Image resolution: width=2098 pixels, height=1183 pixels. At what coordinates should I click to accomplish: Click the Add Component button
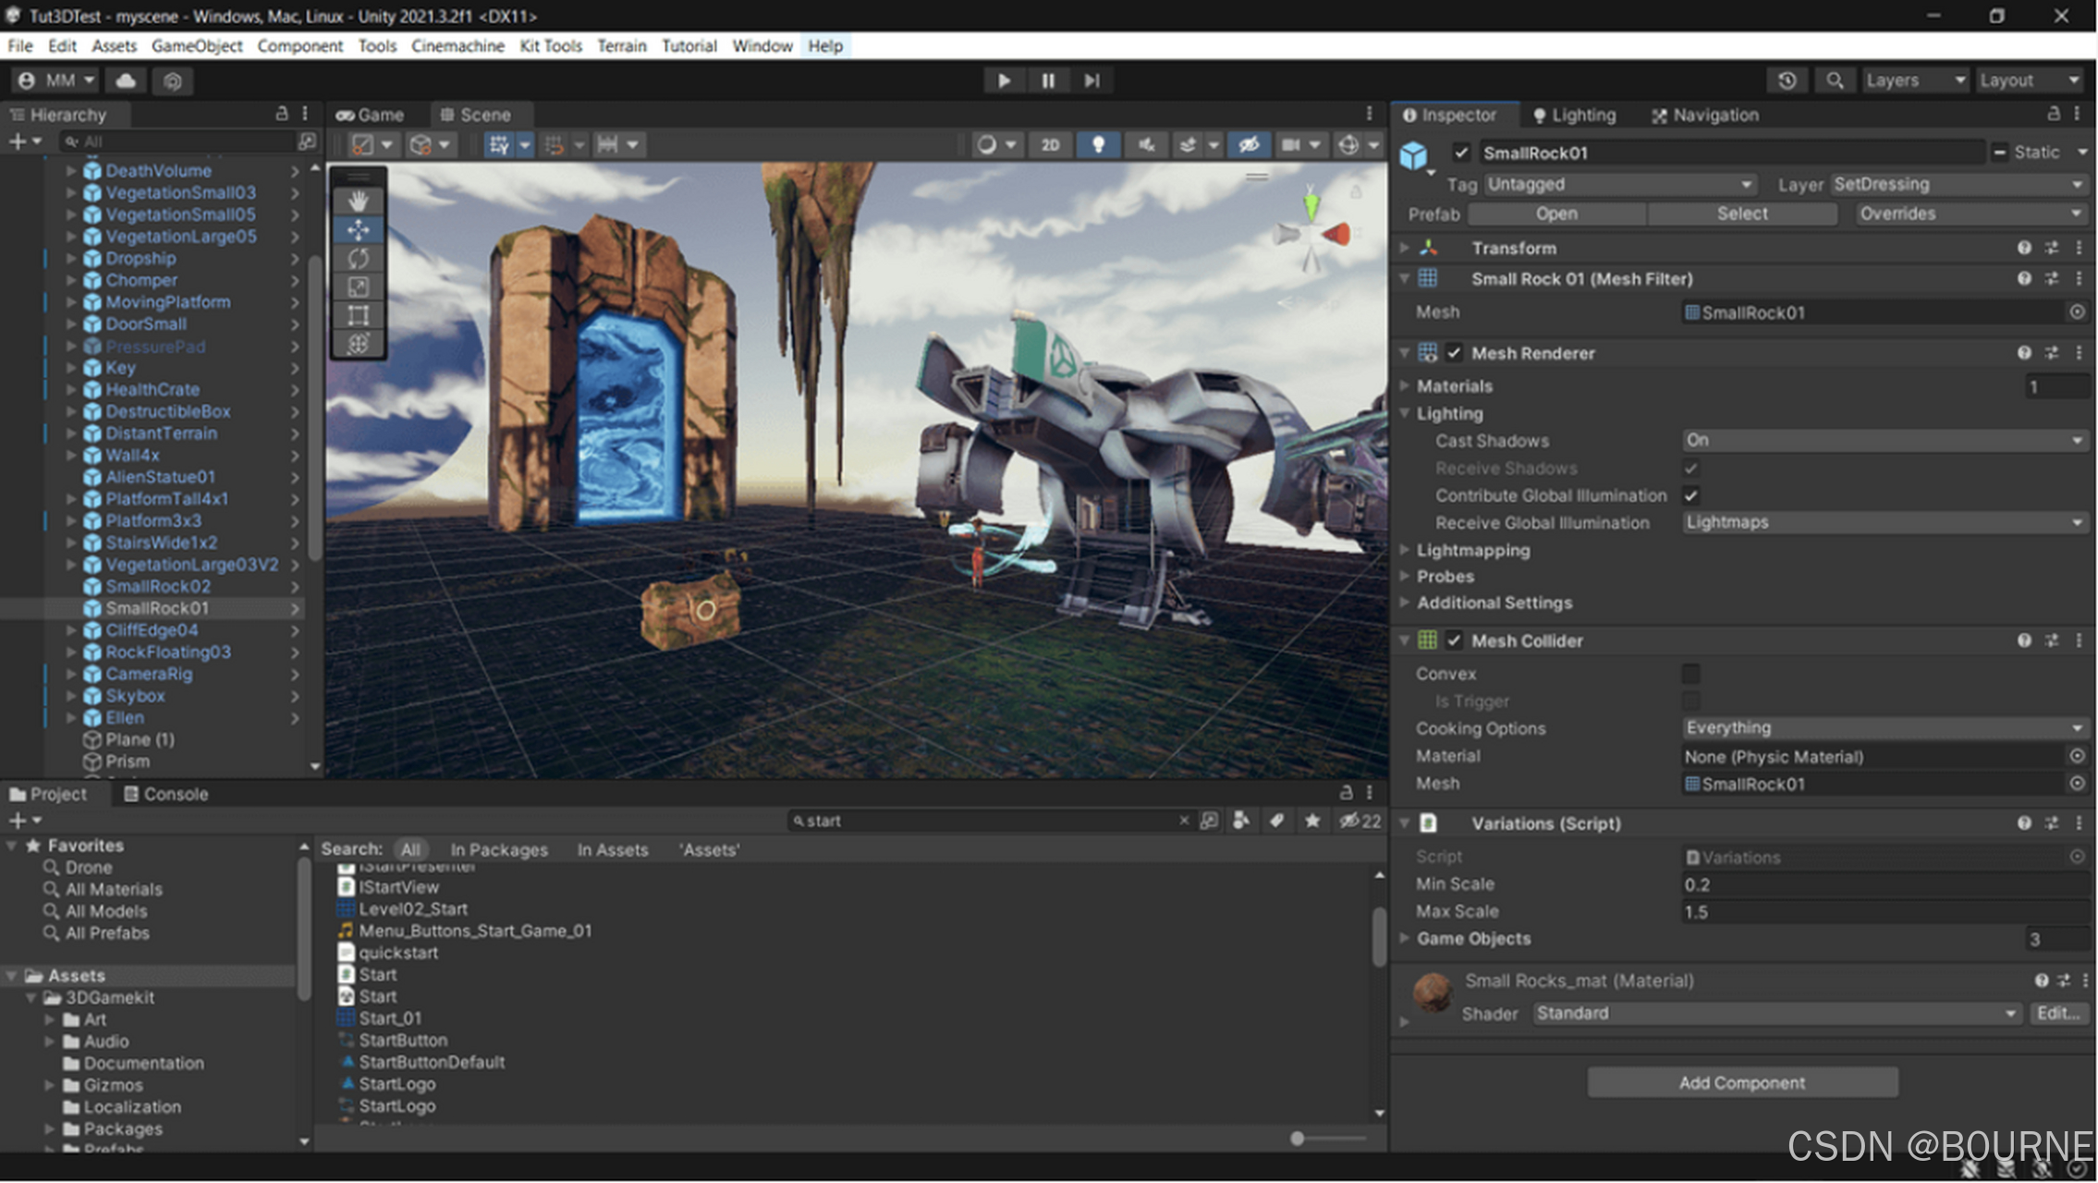[1741, 1082]
